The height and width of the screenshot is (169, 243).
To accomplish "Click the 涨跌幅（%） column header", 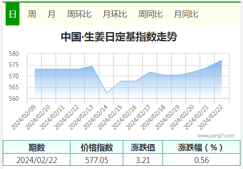I will click(x=202, y=147).
